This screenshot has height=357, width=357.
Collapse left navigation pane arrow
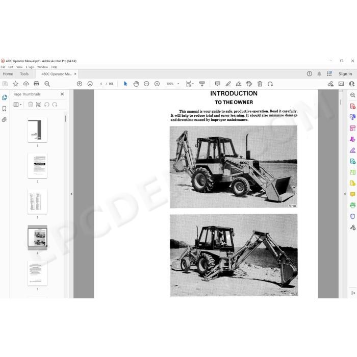(71, 194)
